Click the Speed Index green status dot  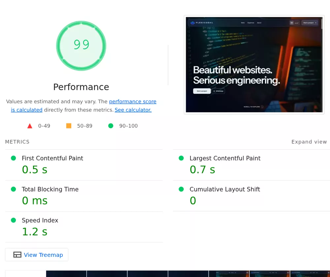coord(14,220)
